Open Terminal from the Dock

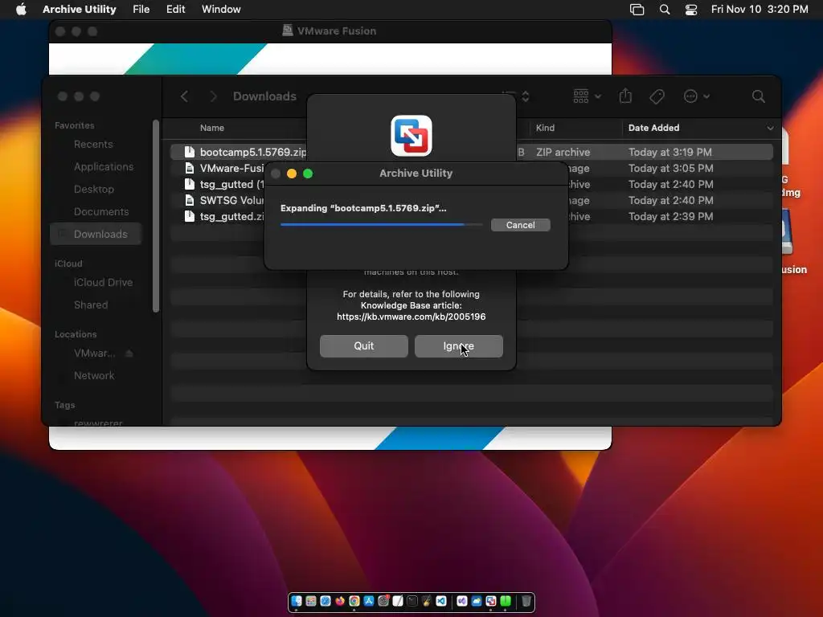click(412, 601)
